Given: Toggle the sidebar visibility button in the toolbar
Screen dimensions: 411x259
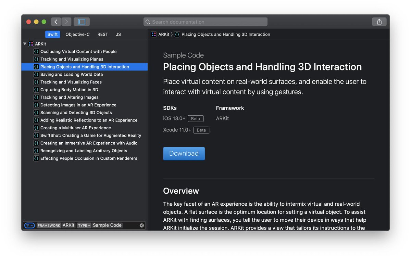Looking at the screenshot, I should tap(82, 21).
